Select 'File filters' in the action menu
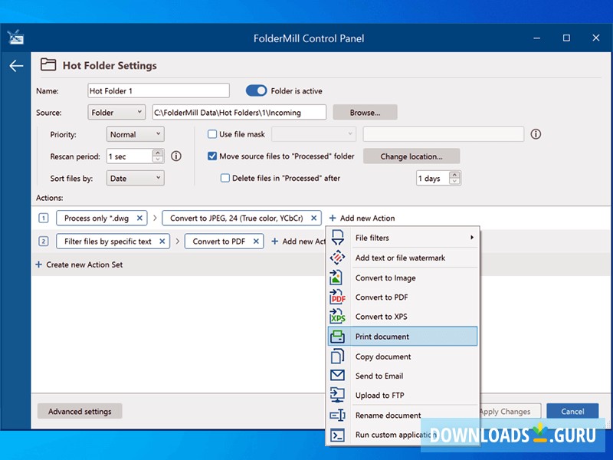The height and width of the screenshot is (460, 613). pos(403,238)
